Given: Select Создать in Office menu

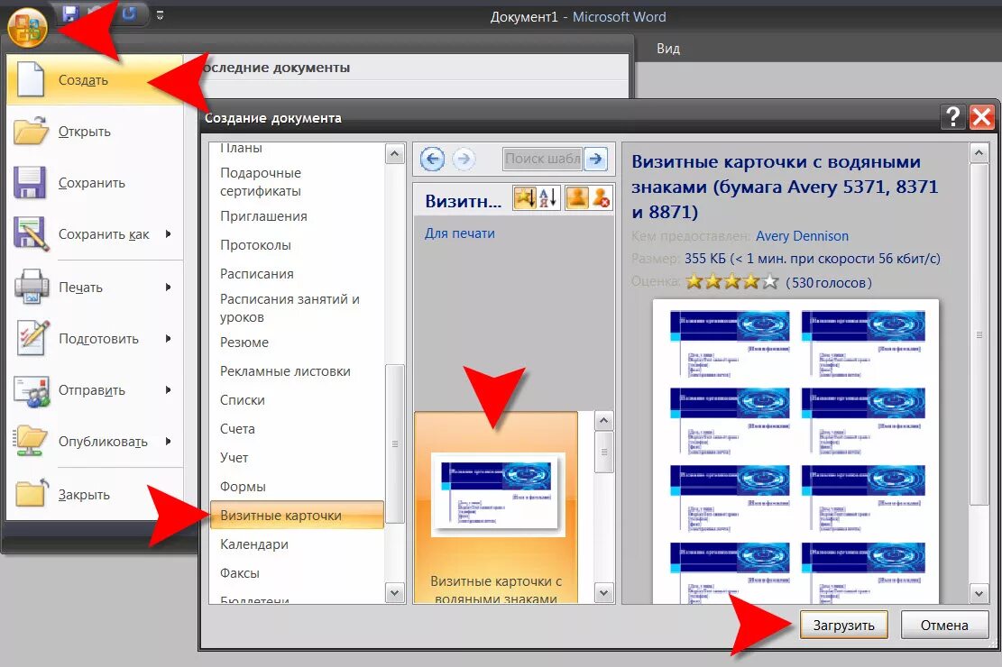Looking at the screenshot, I should [95, 80].
